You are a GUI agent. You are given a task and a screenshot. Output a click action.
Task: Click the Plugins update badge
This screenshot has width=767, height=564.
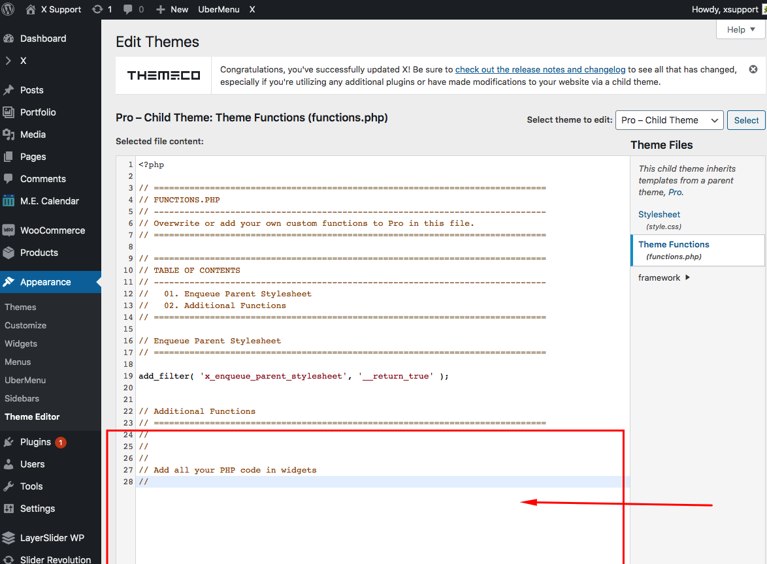pos(61,443)
